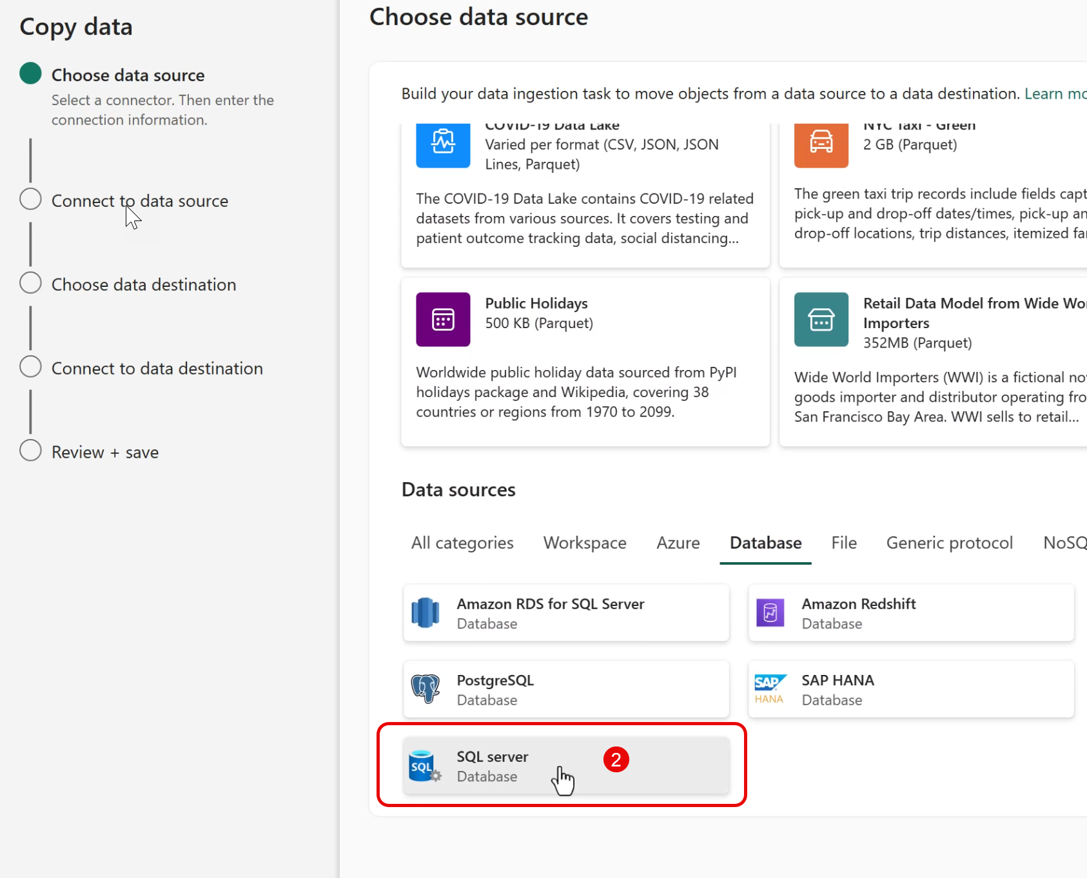Click the SQL server database icon
The height and width of the screenshot is (878, 1087).
click(424, 766)
